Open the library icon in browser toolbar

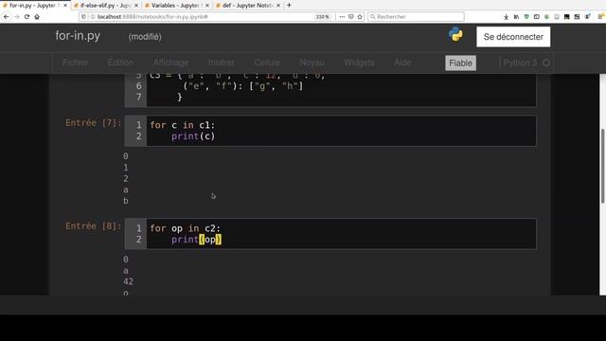pyautogui.click(x=516, y=17)
